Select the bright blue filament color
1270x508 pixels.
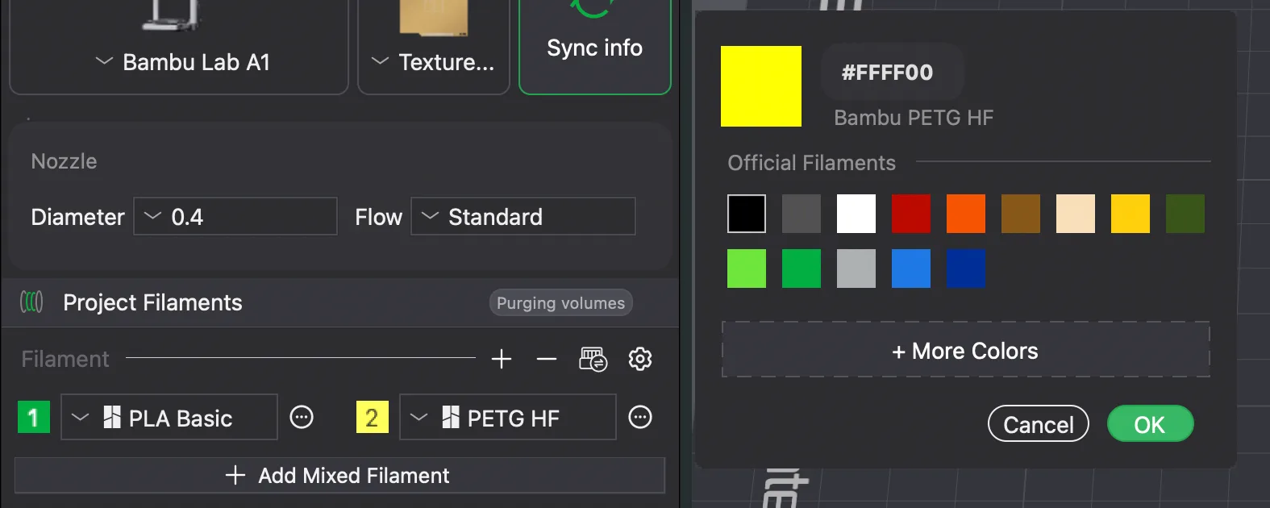click(x=911, y=269)
